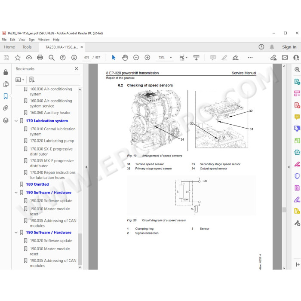Click the document vertical scrollbar thumb
Viewport: 301px width, 301px height.
point(284,210)
